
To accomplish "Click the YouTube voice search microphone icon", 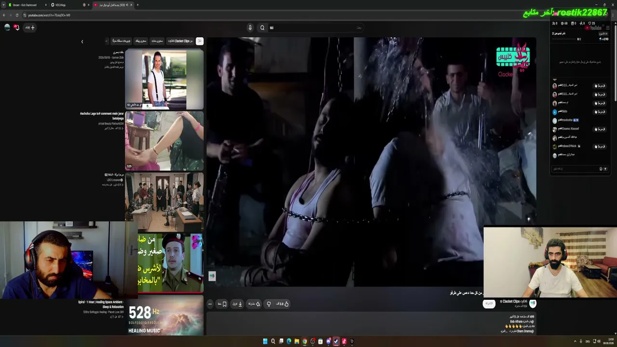I will 250,27.
